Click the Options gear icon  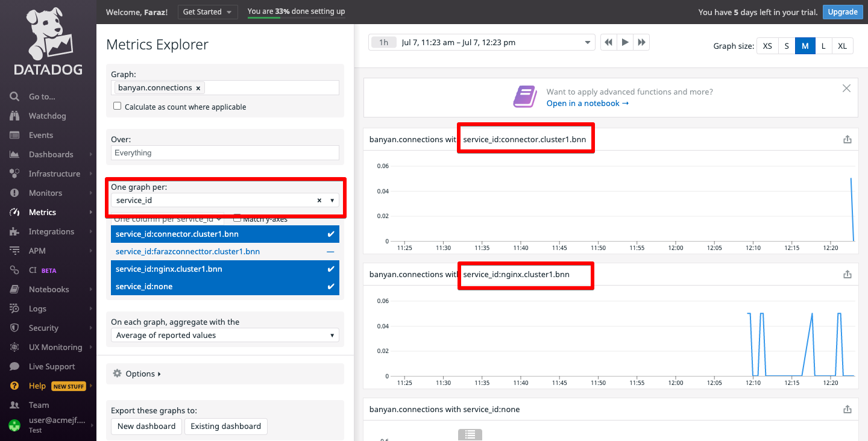pyautogui.click(x=118, y=374)
